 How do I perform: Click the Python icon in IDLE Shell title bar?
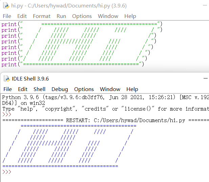[x=7, y=78]
